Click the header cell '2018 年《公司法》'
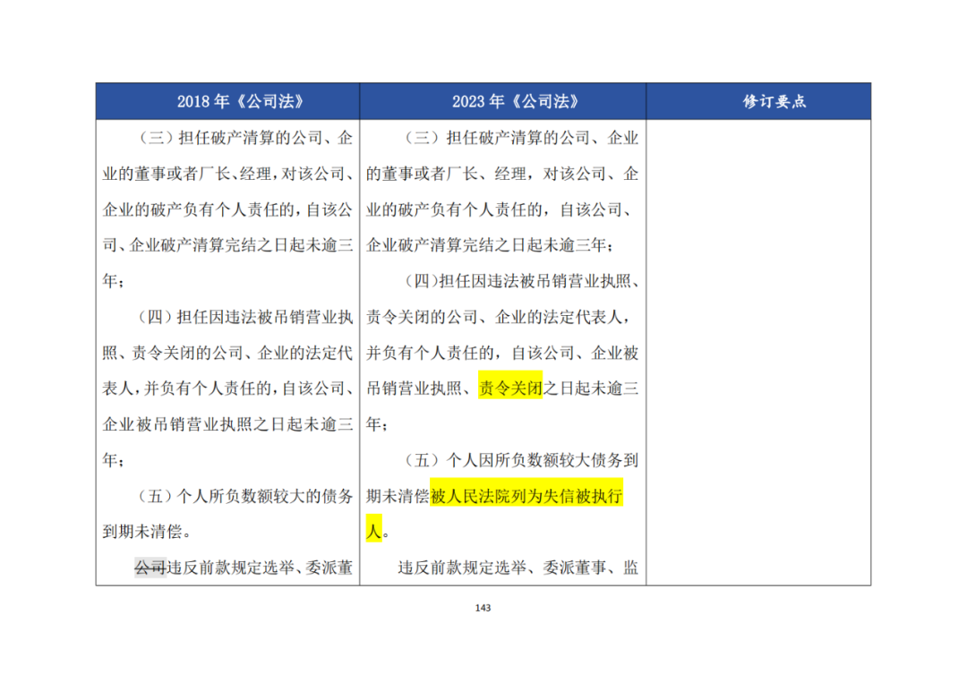 227,101
